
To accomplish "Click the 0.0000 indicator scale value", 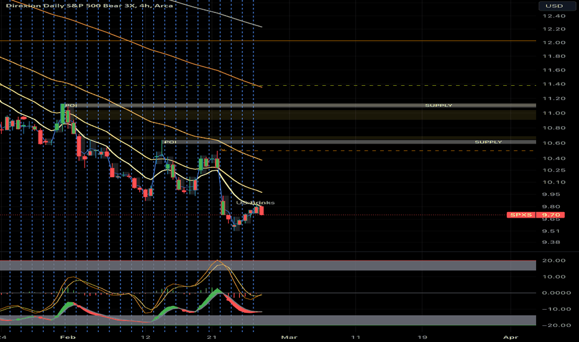I will (x=557, y=292).
